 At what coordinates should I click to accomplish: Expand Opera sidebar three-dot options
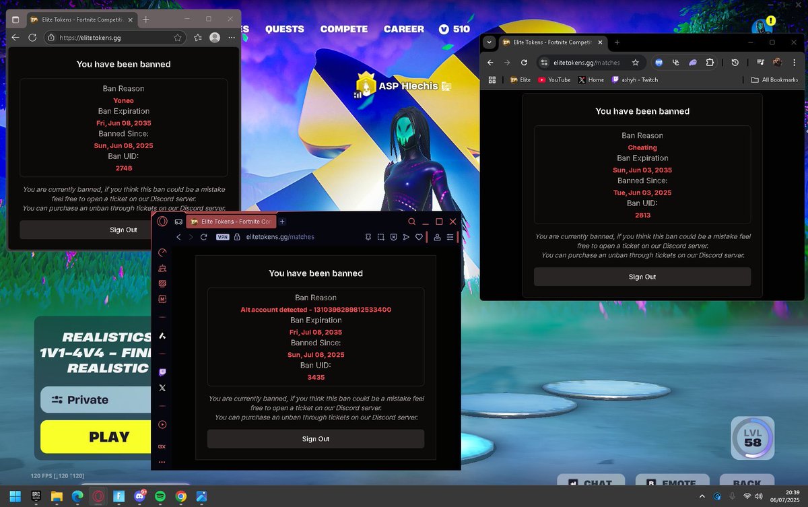tap(162, 463)
